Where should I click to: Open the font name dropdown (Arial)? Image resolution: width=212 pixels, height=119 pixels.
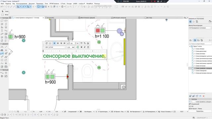click(x=57, y=47)
